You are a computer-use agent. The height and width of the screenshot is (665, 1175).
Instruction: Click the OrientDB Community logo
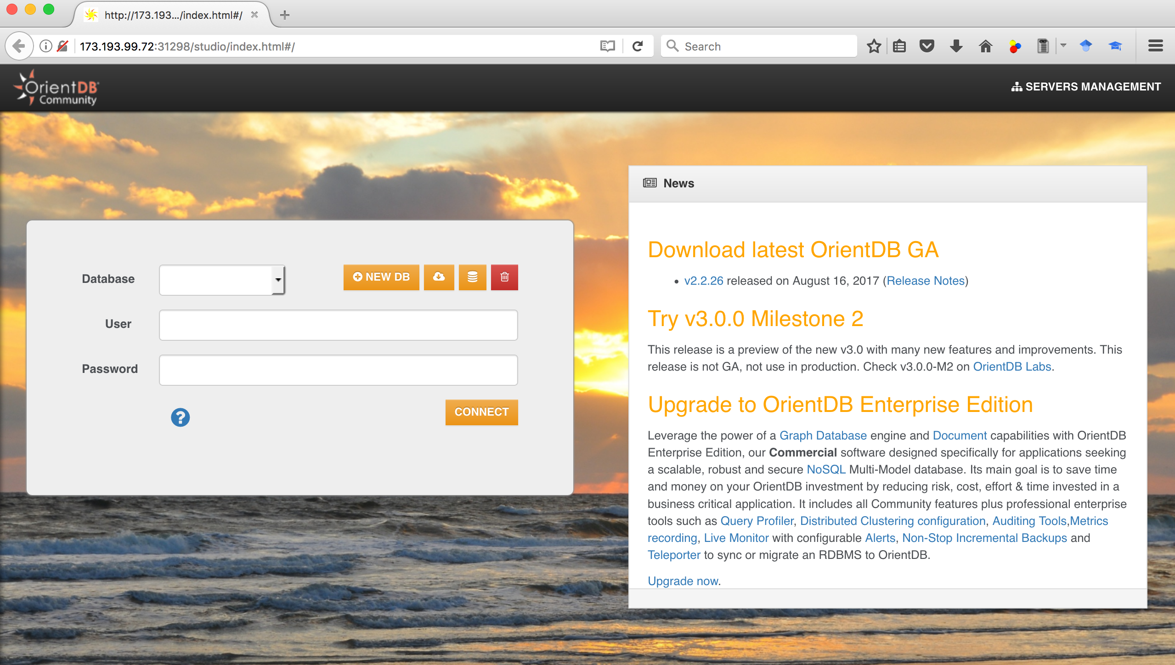(x=57, y=88)
